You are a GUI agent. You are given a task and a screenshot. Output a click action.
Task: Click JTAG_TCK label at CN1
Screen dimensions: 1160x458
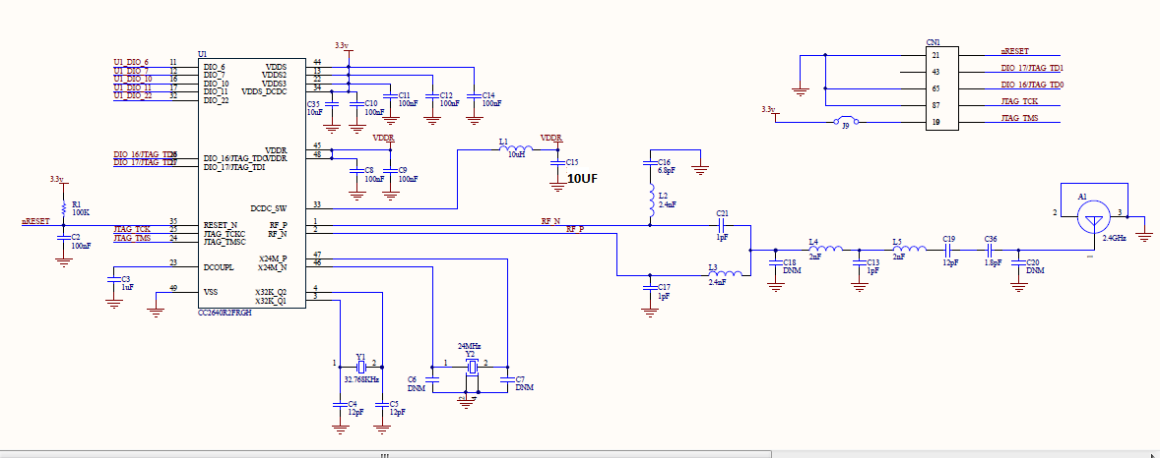coord(1019,101)
